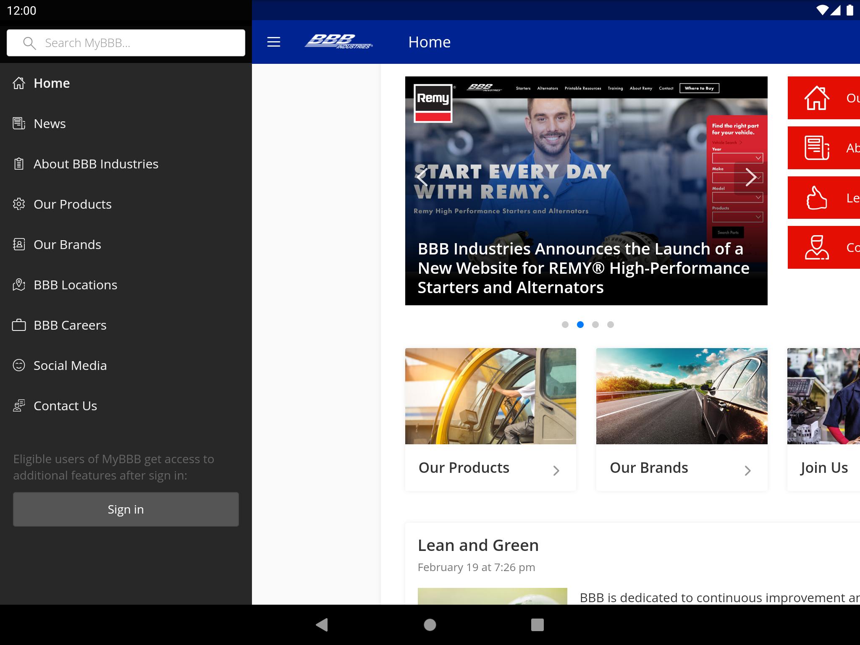Click the Sign in button
Image resolution: width=860 pixels, height=645 pixels.
pyautogui.click(x=126, y=509)
